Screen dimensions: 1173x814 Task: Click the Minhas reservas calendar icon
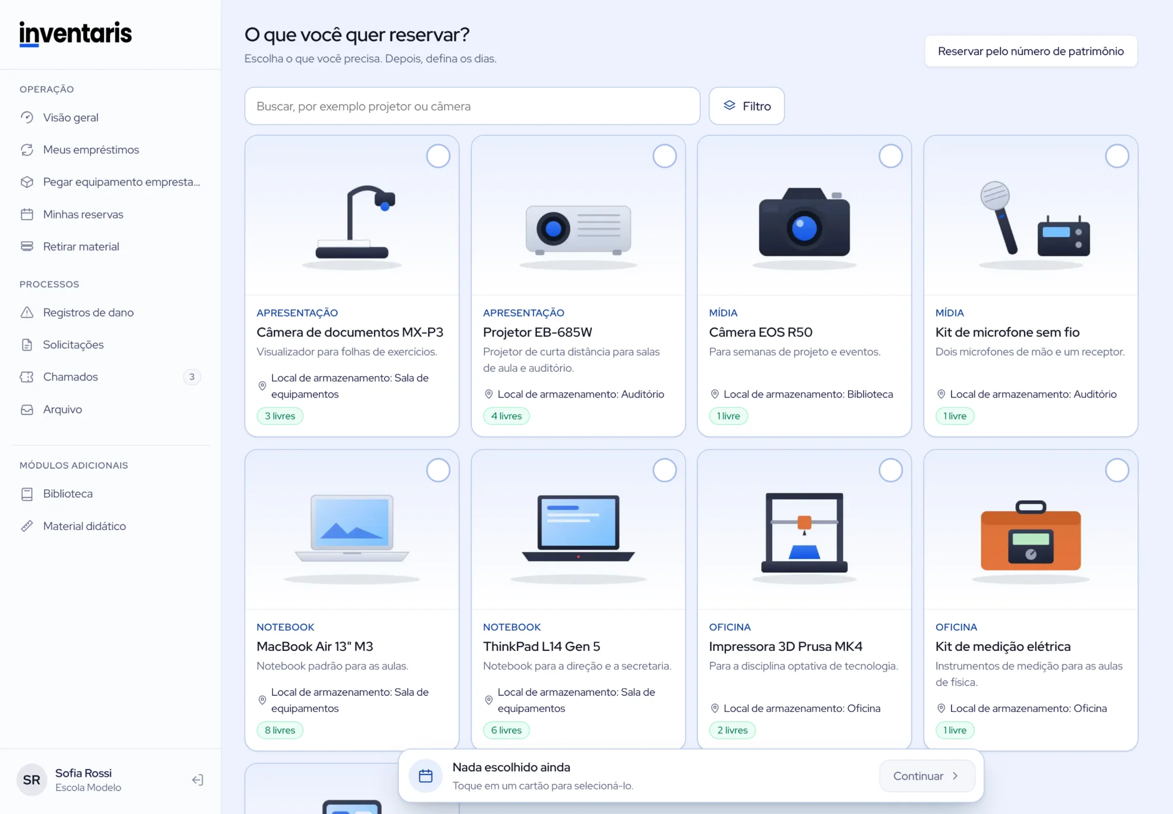pos(27,214)
